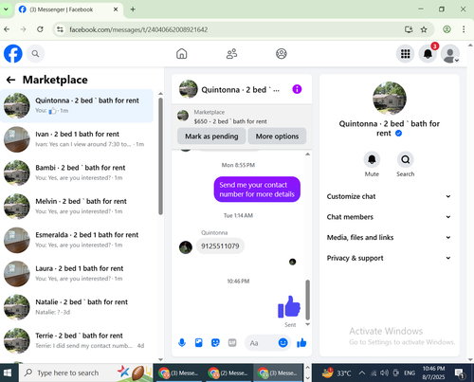474x382 pixels.
Task: Attach a photo file to message
Action: pos(199,343)
